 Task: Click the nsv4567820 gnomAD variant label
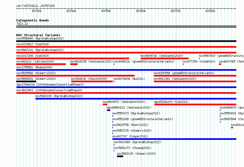click(x=221, y=56)
